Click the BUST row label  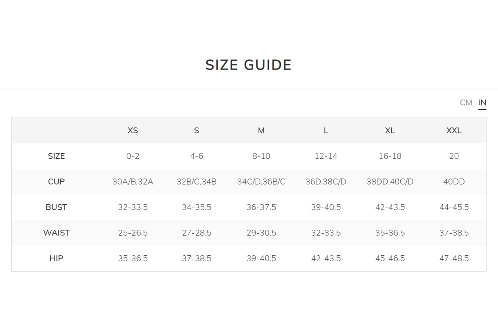(56, 207)
